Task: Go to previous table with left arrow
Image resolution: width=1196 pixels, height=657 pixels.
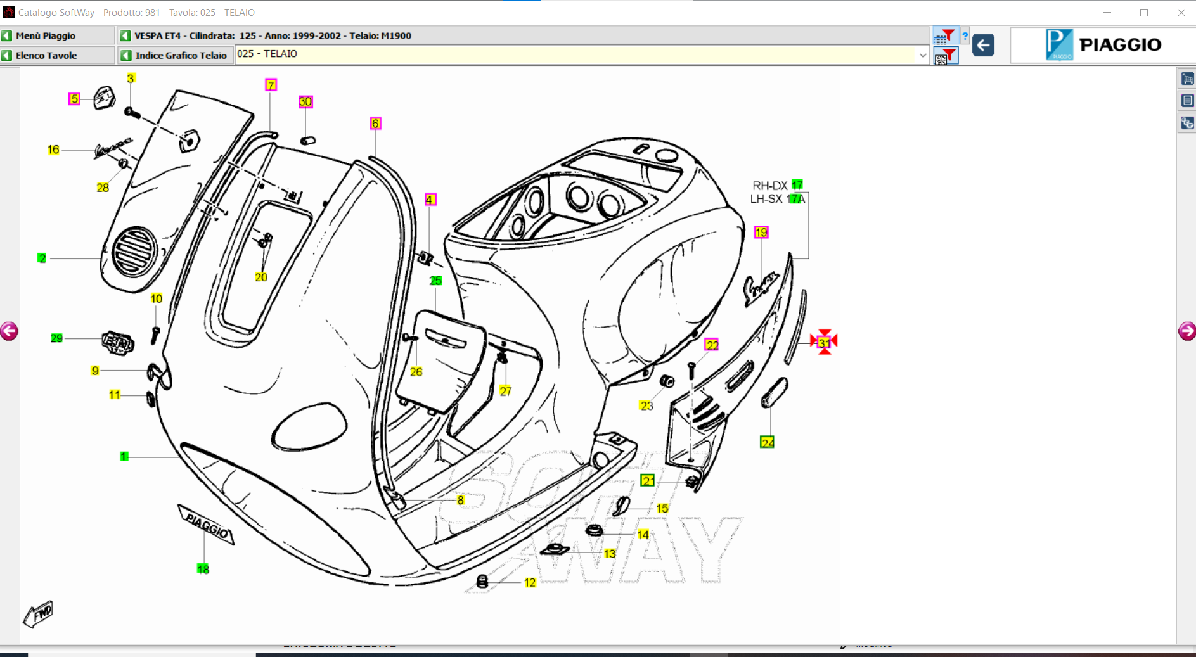Action: point(10,331)
